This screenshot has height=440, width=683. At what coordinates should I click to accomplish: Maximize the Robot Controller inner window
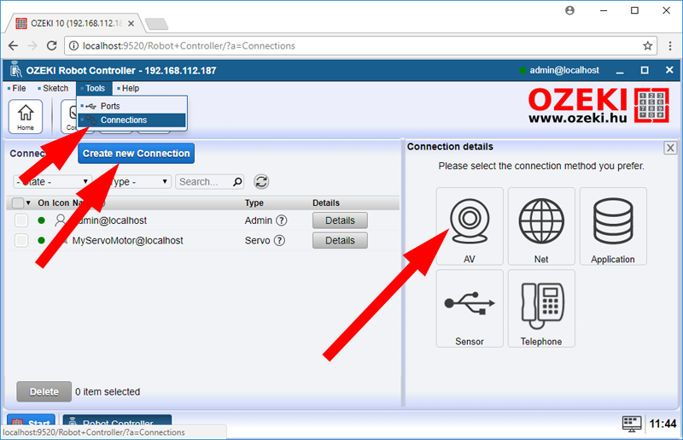[645, 70]
